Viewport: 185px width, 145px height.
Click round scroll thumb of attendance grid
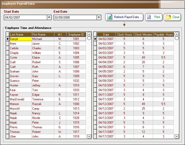tap(177, 38)
